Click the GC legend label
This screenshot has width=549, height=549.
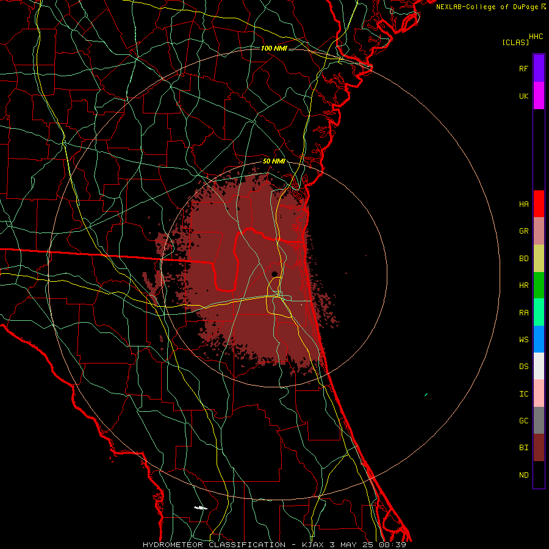[x=523, y=421]
